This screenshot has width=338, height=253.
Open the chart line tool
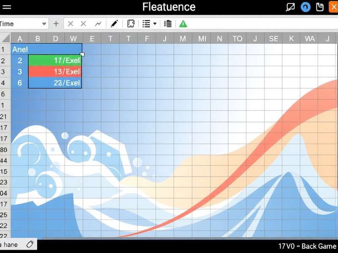[x=98, y=24]
